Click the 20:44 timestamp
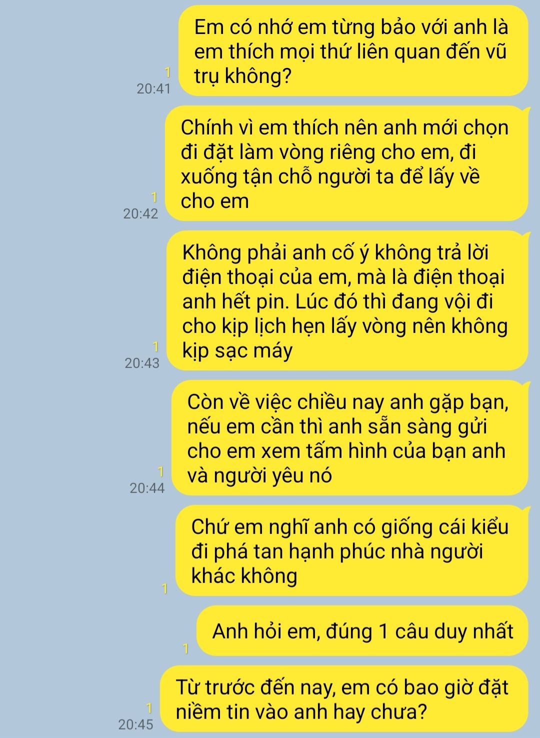Image resolution: width=540 pixels, height=738 pixels. pyautogui.click(x=147, y=488)
